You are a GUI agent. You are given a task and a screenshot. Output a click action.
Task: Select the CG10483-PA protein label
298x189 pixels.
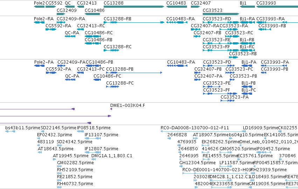181,62
